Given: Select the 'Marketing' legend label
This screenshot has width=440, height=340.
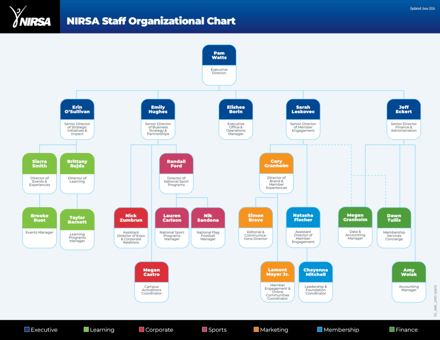Looking at the screenshot, I should pos(274,330).
